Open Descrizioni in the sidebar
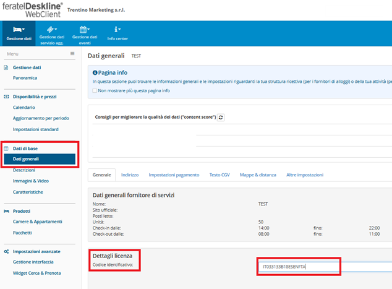 (24, 170)
